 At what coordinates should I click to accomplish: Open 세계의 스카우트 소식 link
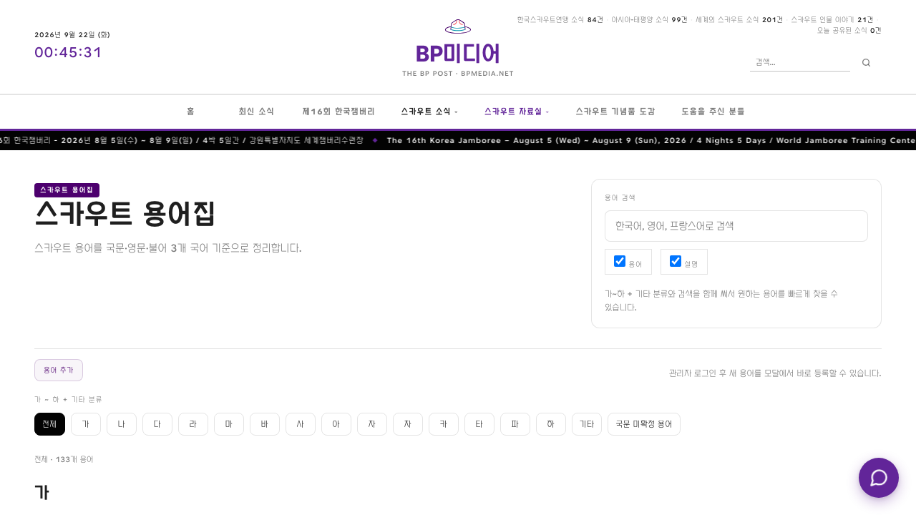coord(739,20)
